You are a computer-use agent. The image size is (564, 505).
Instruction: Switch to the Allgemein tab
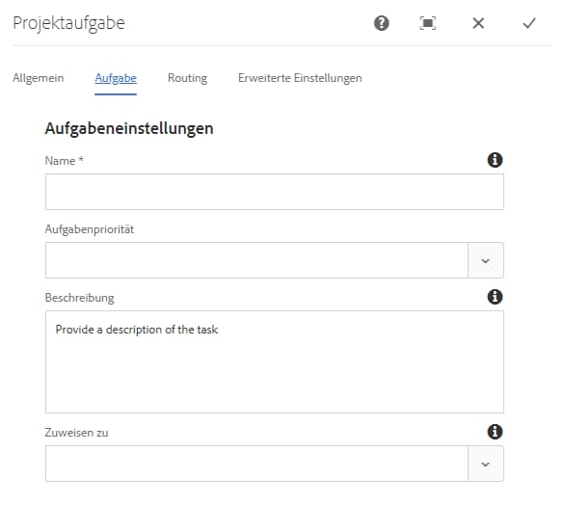(x=39, y=78)
